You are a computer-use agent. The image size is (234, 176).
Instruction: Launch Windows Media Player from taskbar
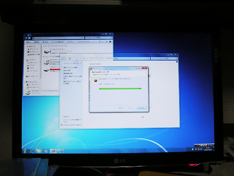pos(46,152)
